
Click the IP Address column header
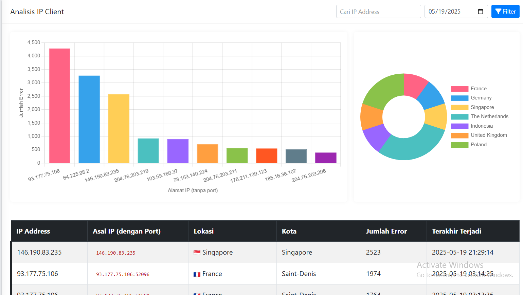(33, 231)
